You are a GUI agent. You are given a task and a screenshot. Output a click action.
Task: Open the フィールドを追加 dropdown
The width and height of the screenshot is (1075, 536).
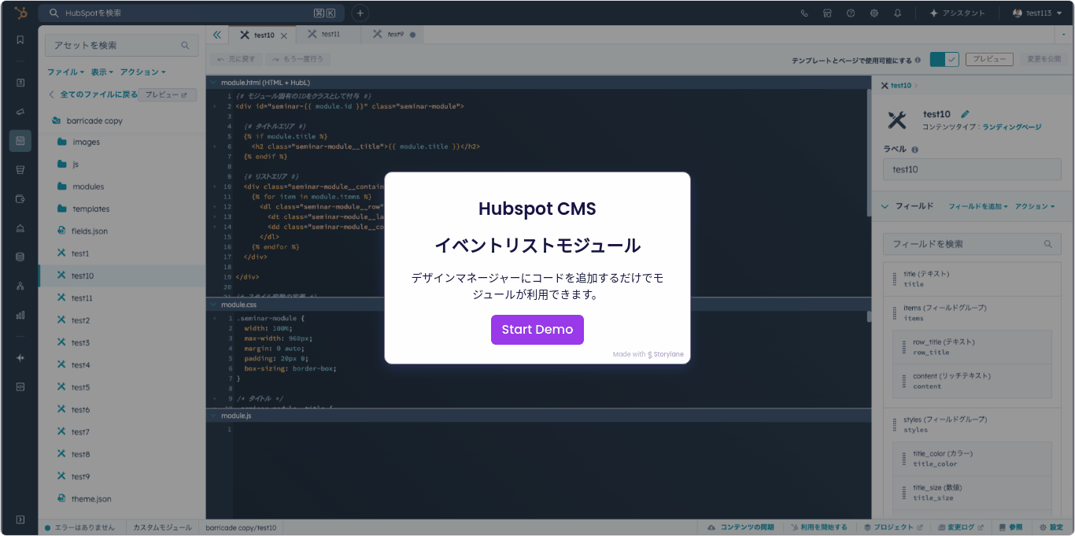[x=978, y=206]
